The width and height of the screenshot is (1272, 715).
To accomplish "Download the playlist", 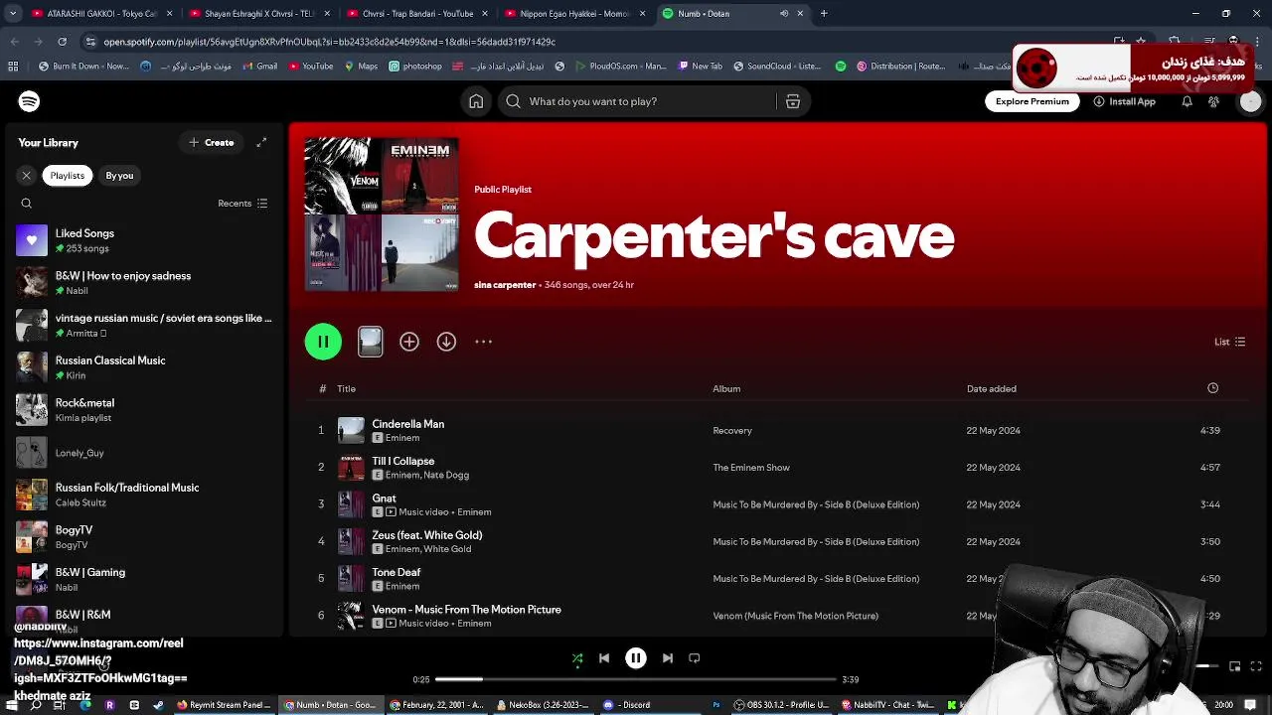I will (x=446, y=342).
